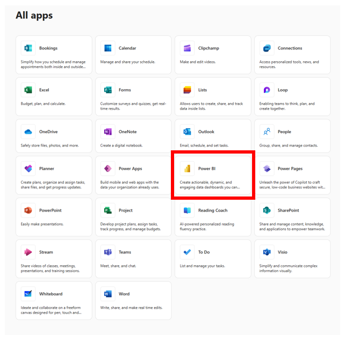Open the People contacts icon
This screenshot has height=342, width=345.
(x=267, y=132)
